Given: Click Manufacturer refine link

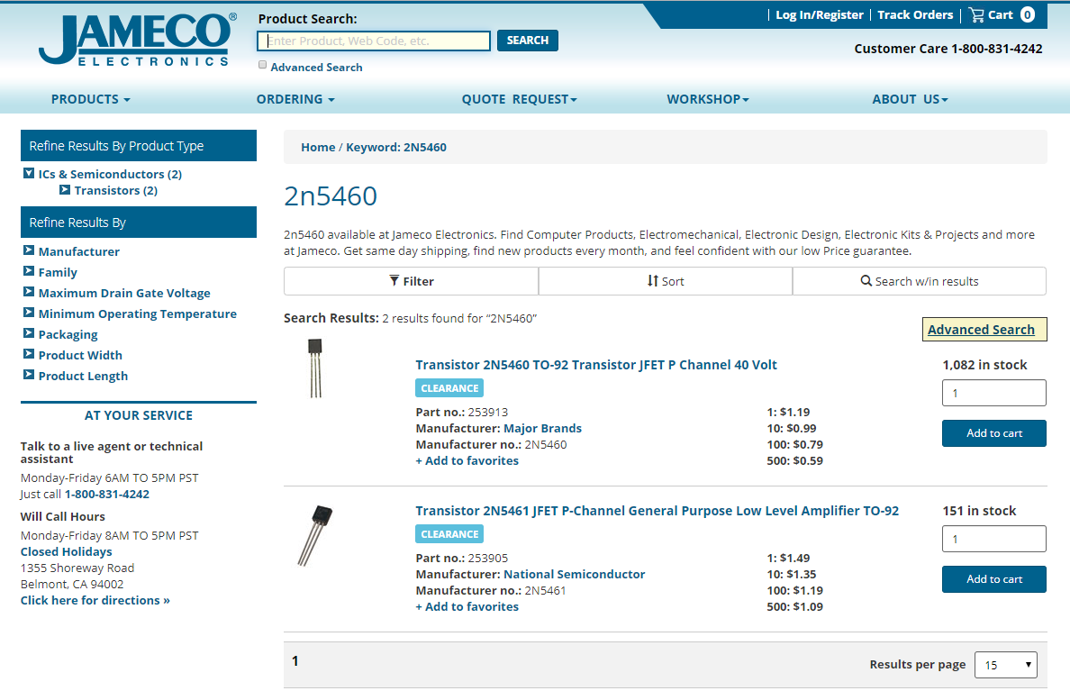Looking at the screenshot, I should (79, 251).
